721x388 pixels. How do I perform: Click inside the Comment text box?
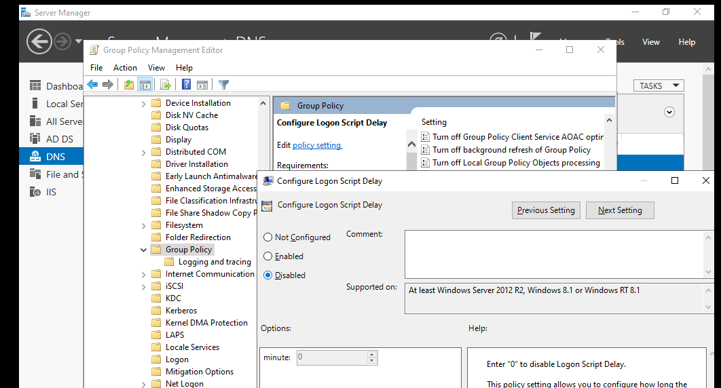tap(553, 254)
